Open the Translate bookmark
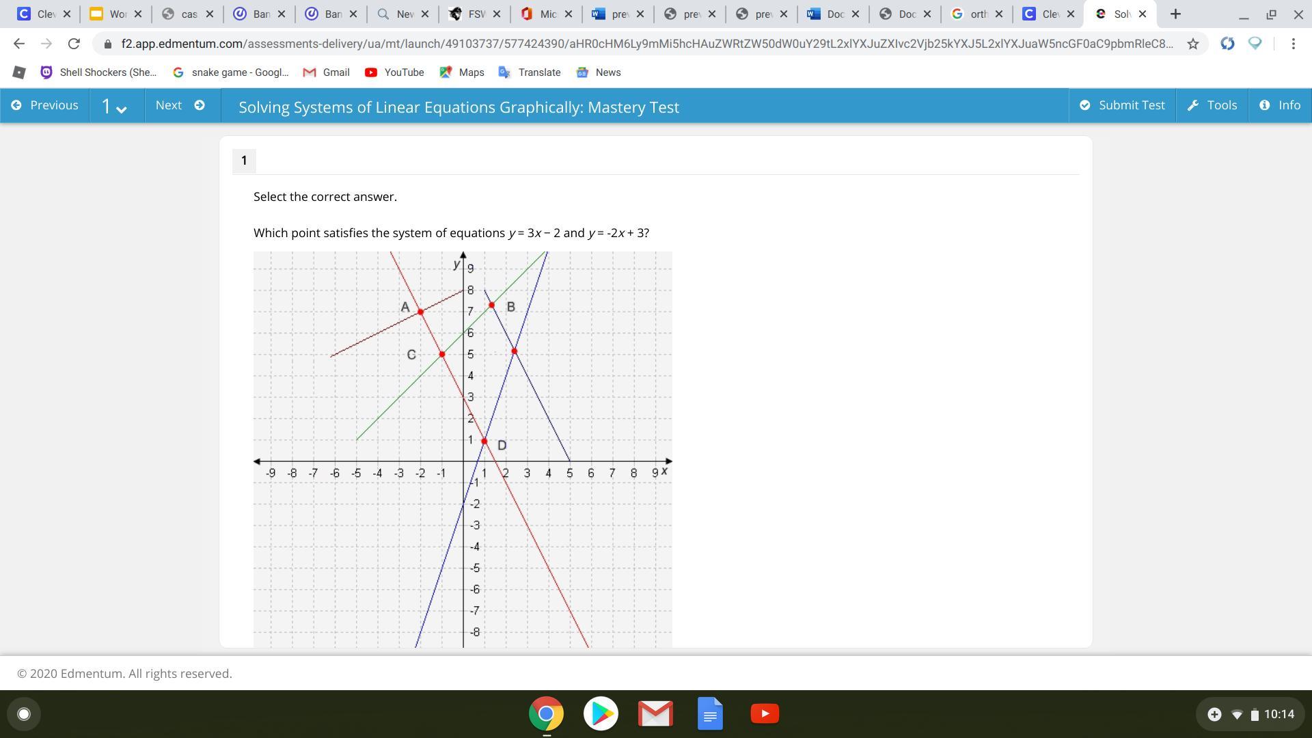The width and height of the screenshot is (1312, 738). click(530, 72)
